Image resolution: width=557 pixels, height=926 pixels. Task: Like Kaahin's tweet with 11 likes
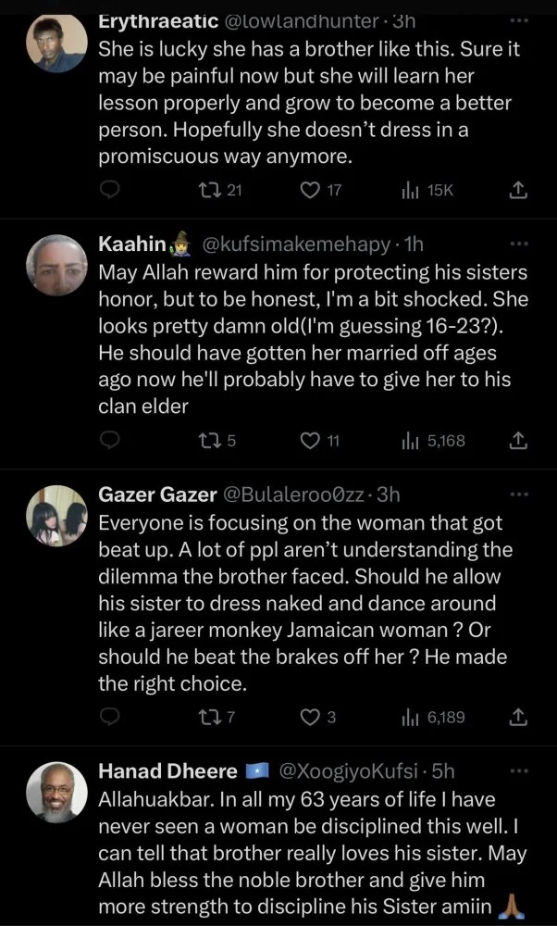tap(311, 440)
